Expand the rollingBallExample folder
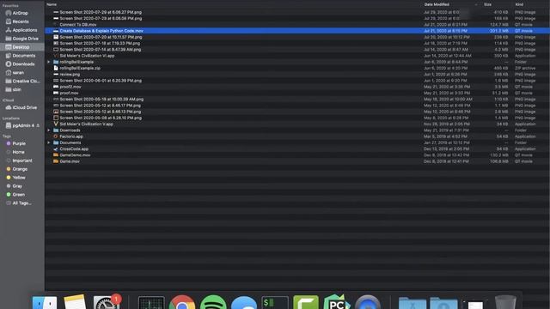The image size is (550, 309). pyautogui.click(x=49, y=62)
